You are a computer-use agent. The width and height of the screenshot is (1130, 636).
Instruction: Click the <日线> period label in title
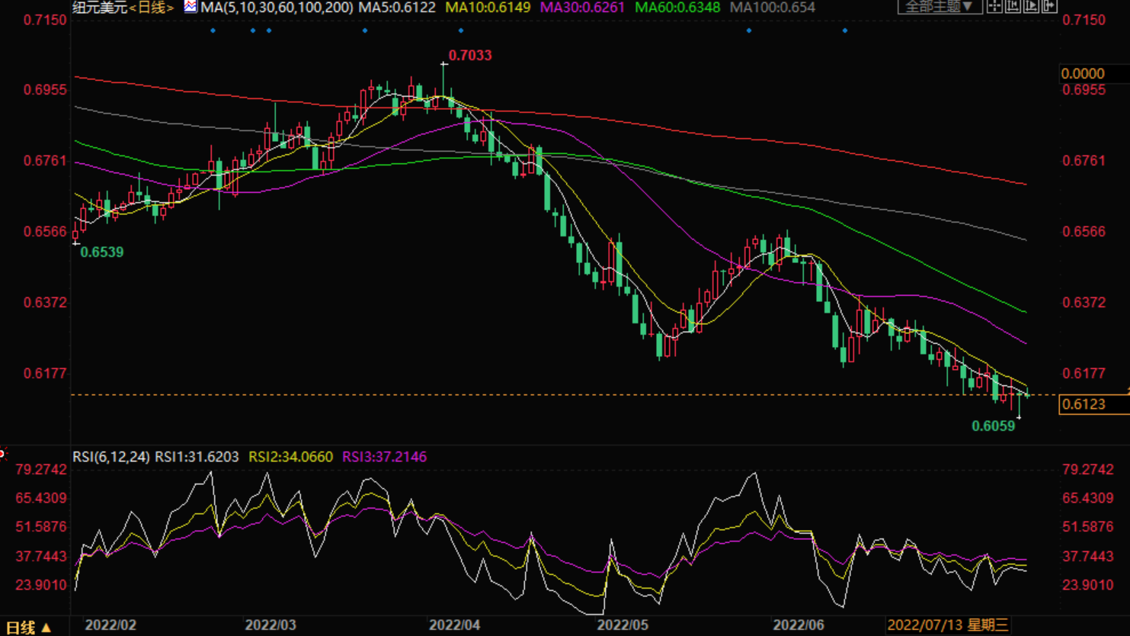151,8
